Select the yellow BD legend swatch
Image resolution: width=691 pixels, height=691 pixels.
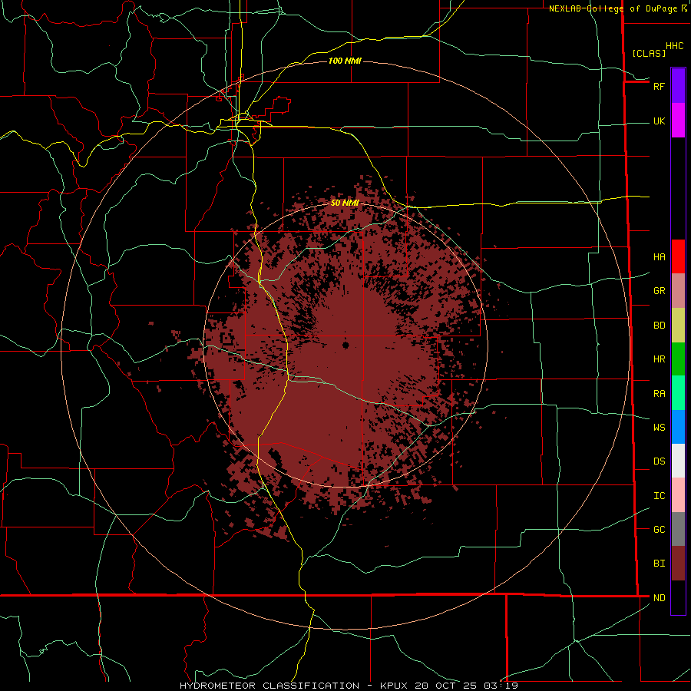(x=678, y=326)
